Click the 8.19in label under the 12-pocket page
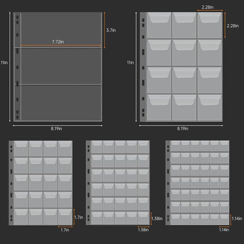 click(182, 128)
